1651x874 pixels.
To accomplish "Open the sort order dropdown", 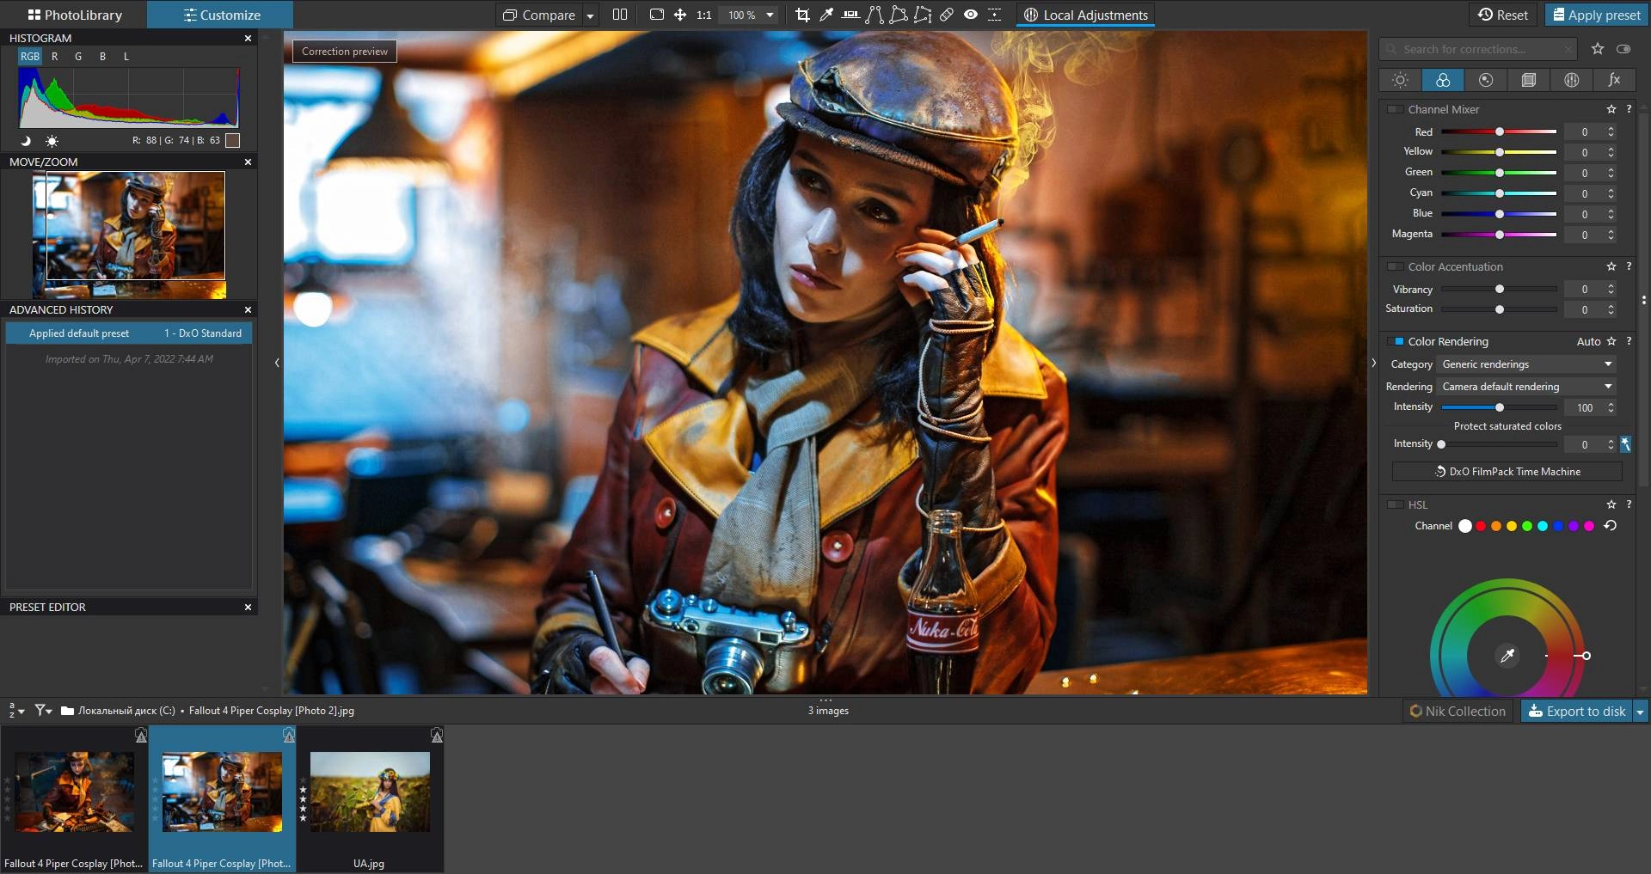I will click(x=16, y=711).
